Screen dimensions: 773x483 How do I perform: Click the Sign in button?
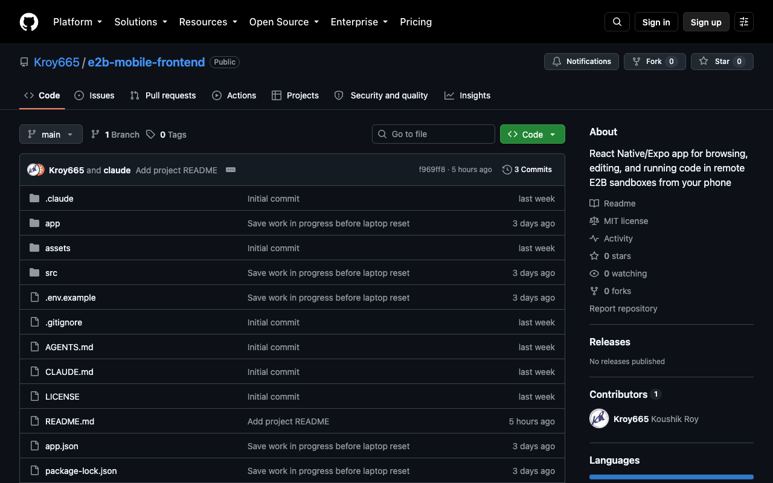click(x=656, y=22)
